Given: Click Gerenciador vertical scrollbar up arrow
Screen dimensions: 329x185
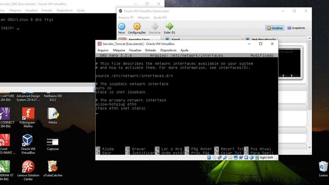Looking at the screenshot, I should point(309,39).
